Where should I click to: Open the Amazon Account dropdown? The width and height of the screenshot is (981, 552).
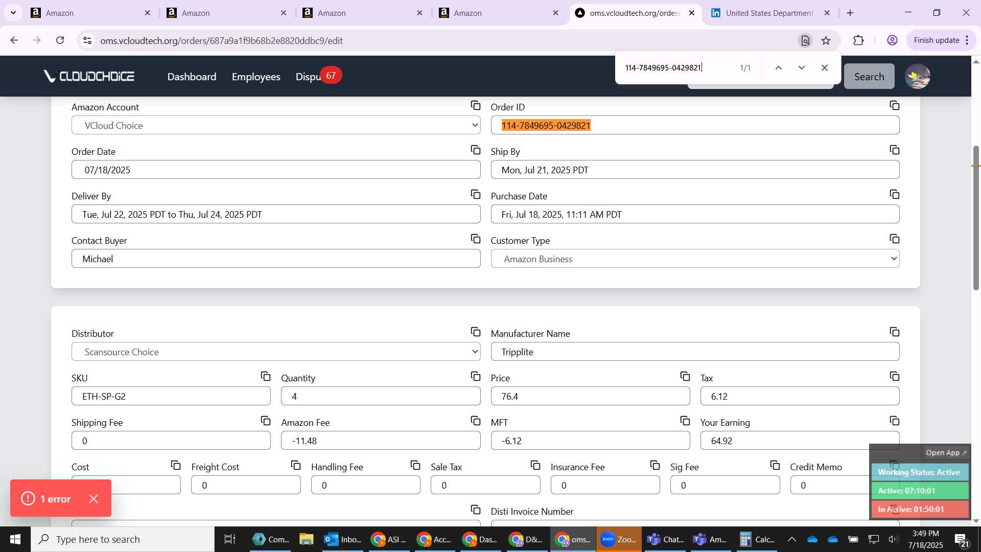click(x=276, y=125)
